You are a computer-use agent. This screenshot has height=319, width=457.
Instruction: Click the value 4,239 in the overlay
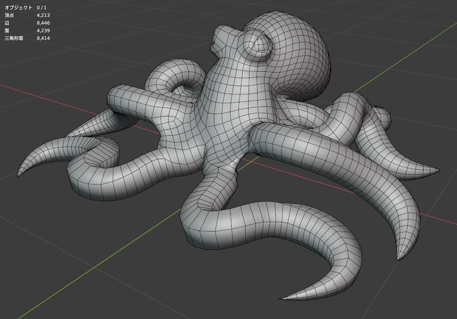pos(43,31)
